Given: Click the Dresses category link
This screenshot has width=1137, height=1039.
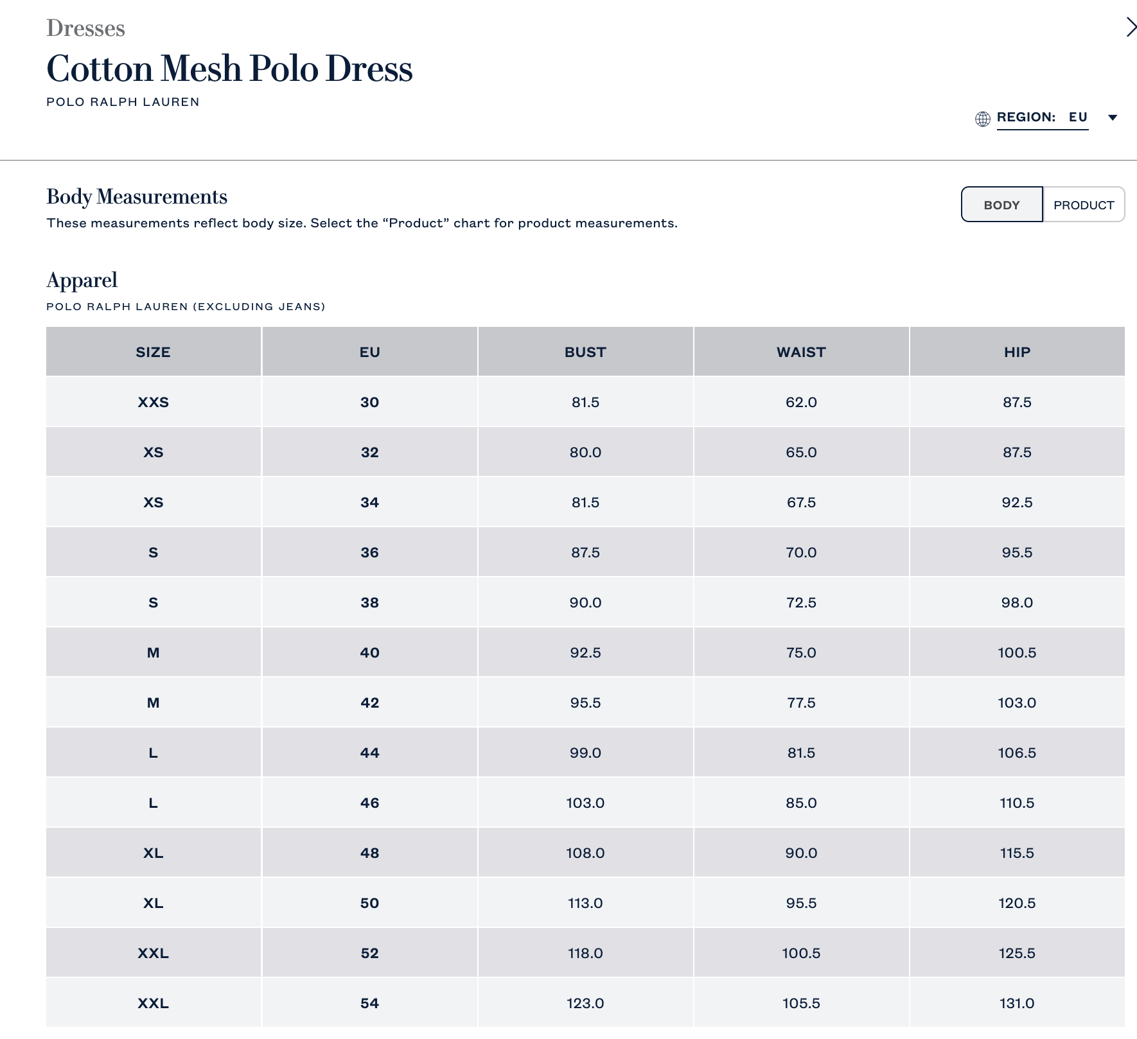Looking at the screenshot, I should point(85,28).
